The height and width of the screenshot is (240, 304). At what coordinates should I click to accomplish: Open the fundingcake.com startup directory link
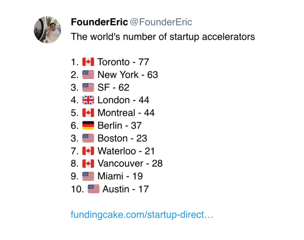[x=142, y=215]
